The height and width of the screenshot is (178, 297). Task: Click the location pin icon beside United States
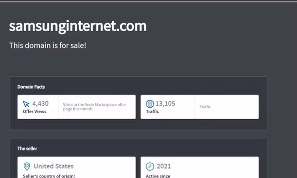[x=27, y=167]
